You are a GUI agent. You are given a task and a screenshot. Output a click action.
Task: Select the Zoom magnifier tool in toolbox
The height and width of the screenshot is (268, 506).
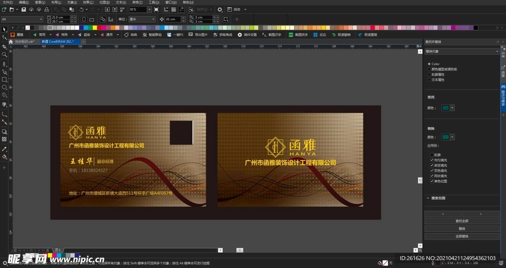click(x=4, y=55)
